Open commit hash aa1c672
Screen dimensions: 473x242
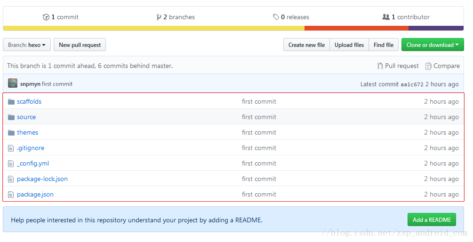[412, 84]
